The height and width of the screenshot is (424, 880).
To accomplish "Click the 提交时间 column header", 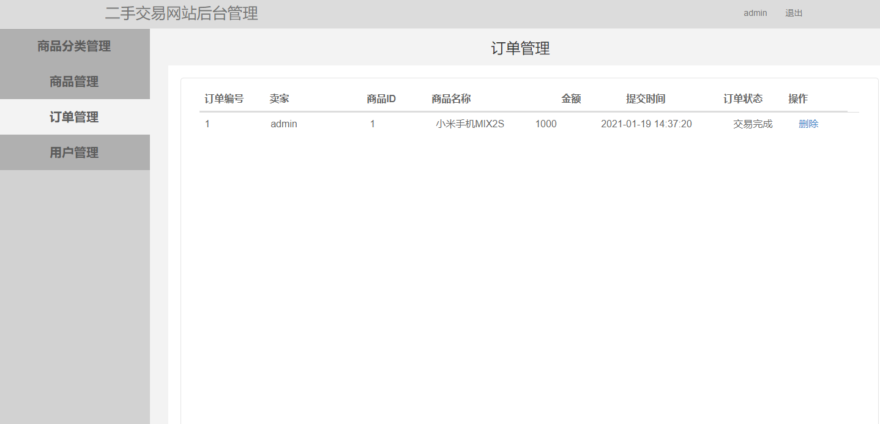I will [646, 98].
